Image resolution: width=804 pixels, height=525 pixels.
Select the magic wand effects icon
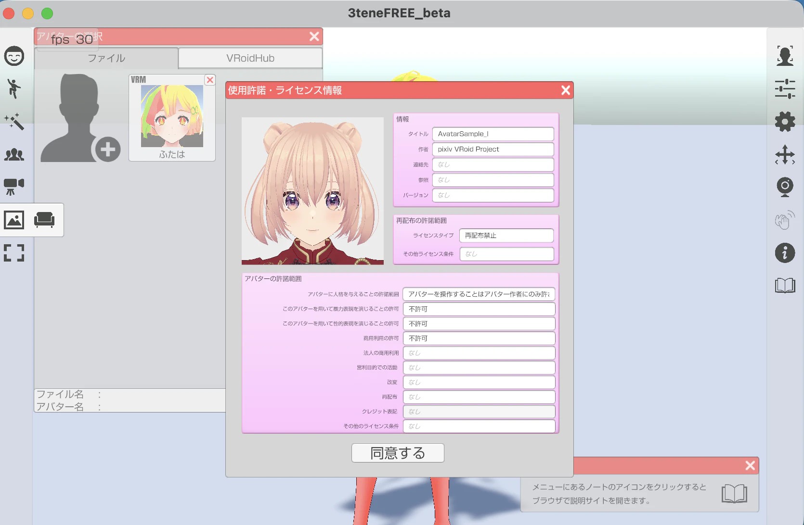click(14, 121)
